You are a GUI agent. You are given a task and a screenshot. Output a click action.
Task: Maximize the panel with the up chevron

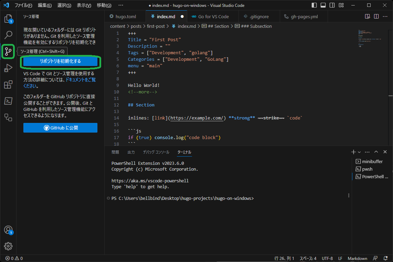pyautogui.click(x=376, y=152)
